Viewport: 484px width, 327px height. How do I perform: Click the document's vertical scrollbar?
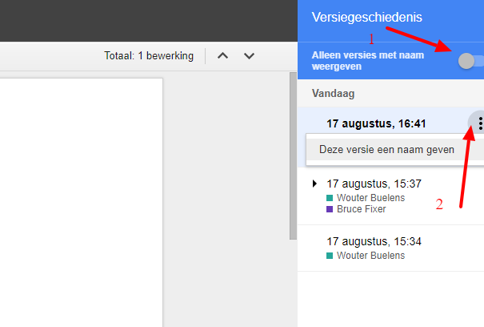[293, 156]
